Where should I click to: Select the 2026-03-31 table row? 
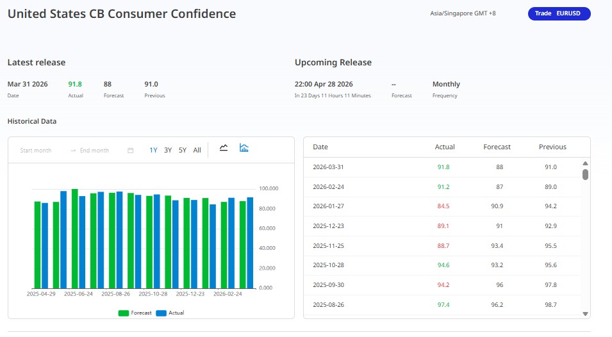click(x=442, y=167)
